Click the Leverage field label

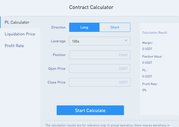(x=58, y=41)
